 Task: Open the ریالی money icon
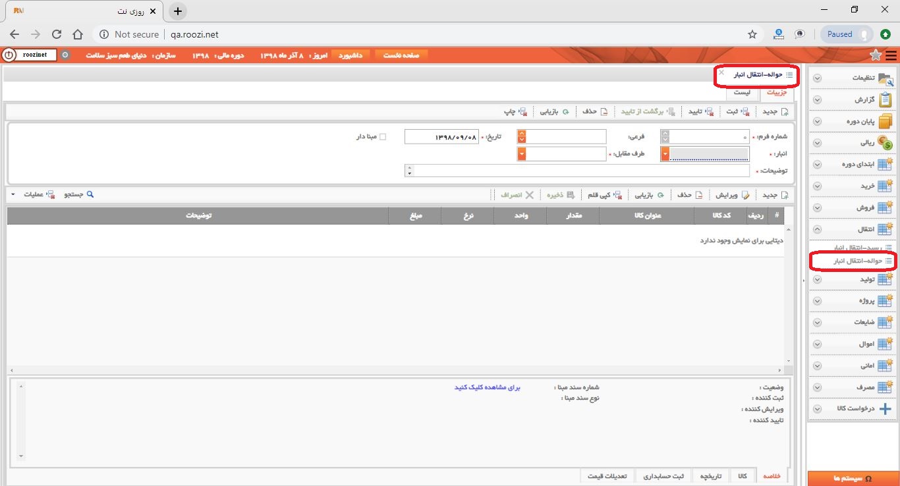point(885,143)
